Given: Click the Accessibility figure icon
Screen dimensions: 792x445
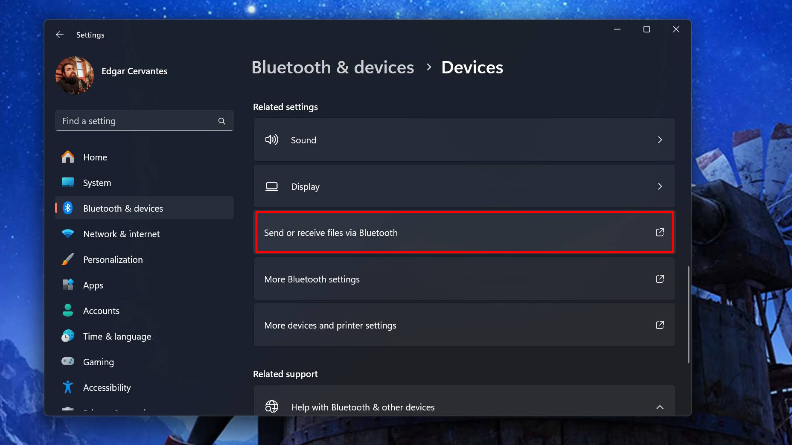Looking at the screenshot, I should (x=68, y=387).
